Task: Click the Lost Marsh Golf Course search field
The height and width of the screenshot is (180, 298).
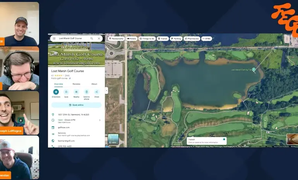Action: tap(72, 39)
